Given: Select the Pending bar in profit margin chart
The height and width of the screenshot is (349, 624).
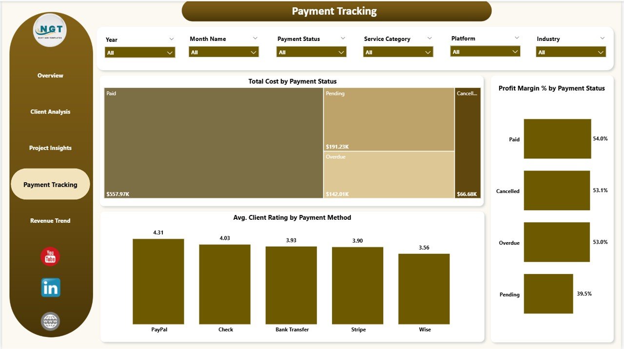Looking at the screenshot, I should (548, 294).
